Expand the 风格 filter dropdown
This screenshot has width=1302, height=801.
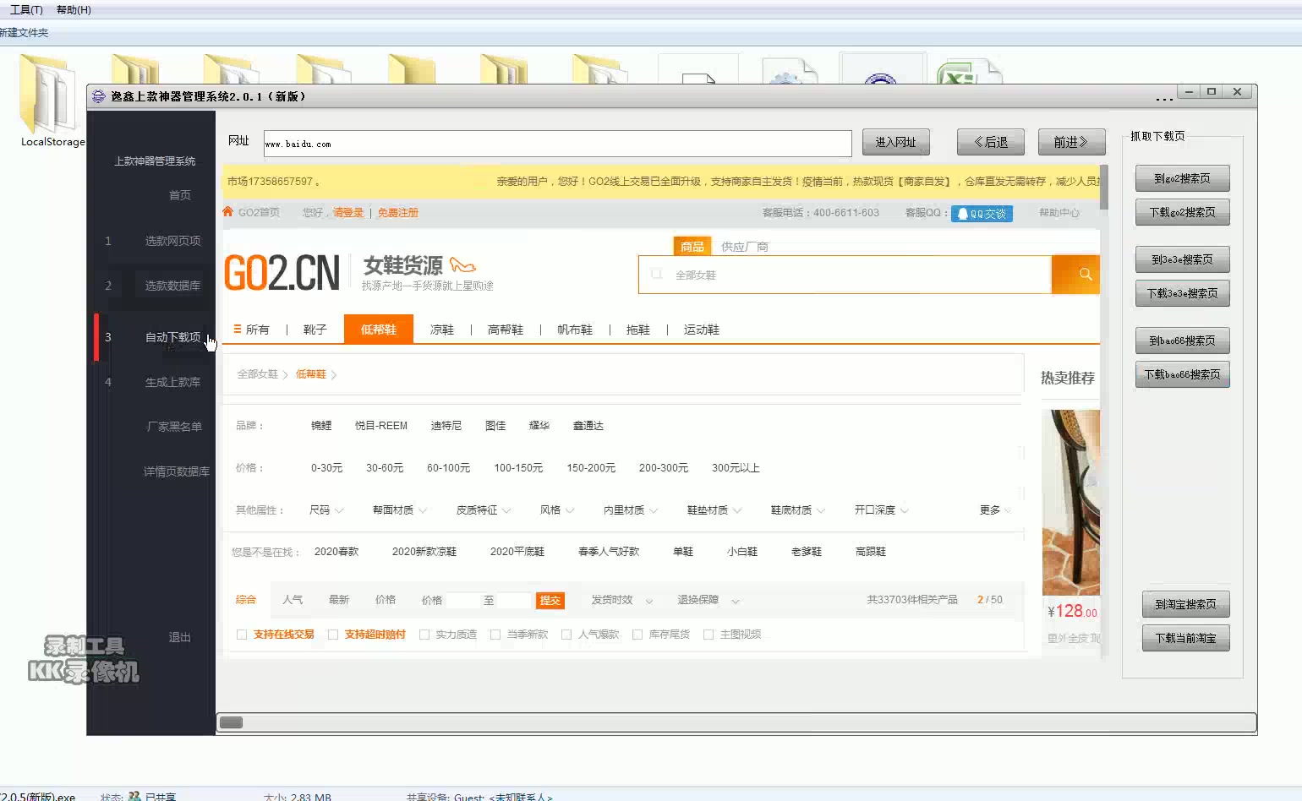coord(557,510)
